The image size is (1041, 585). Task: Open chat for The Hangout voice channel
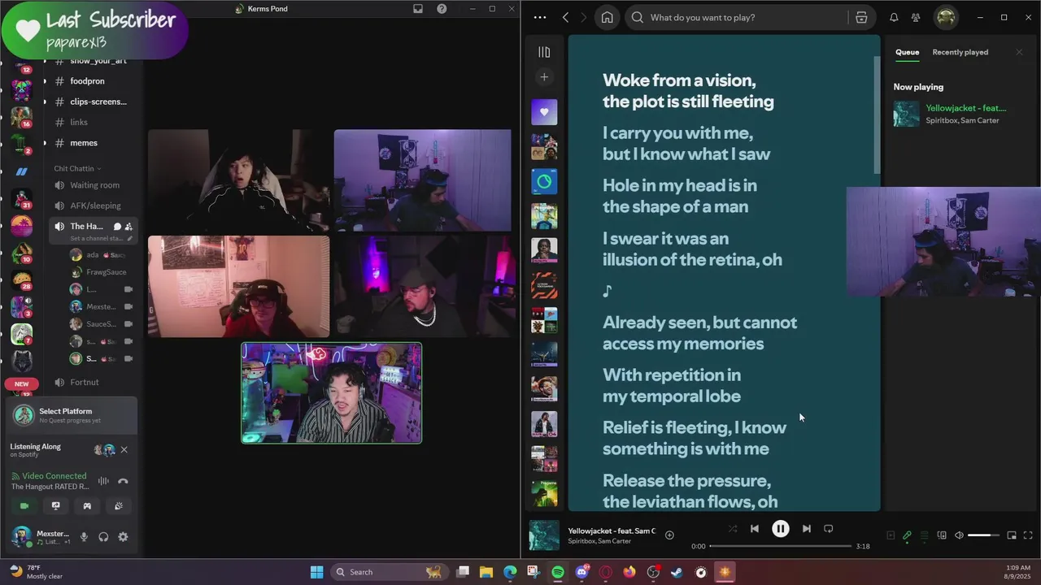pos(117,227)
